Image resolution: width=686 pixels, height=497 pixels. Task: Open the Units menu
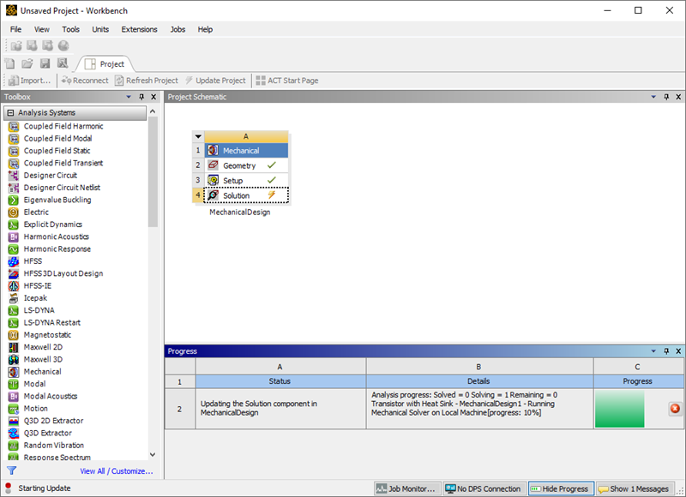100,29
